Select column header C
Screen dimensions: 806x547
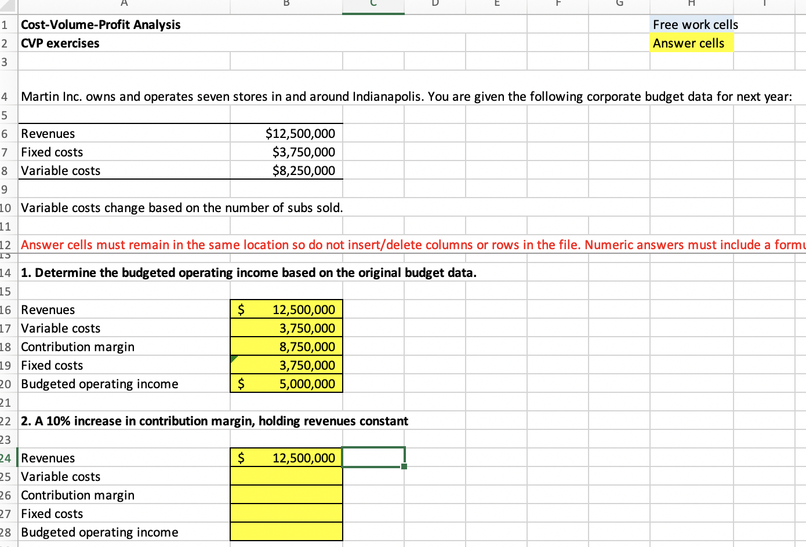coord(373,4)
